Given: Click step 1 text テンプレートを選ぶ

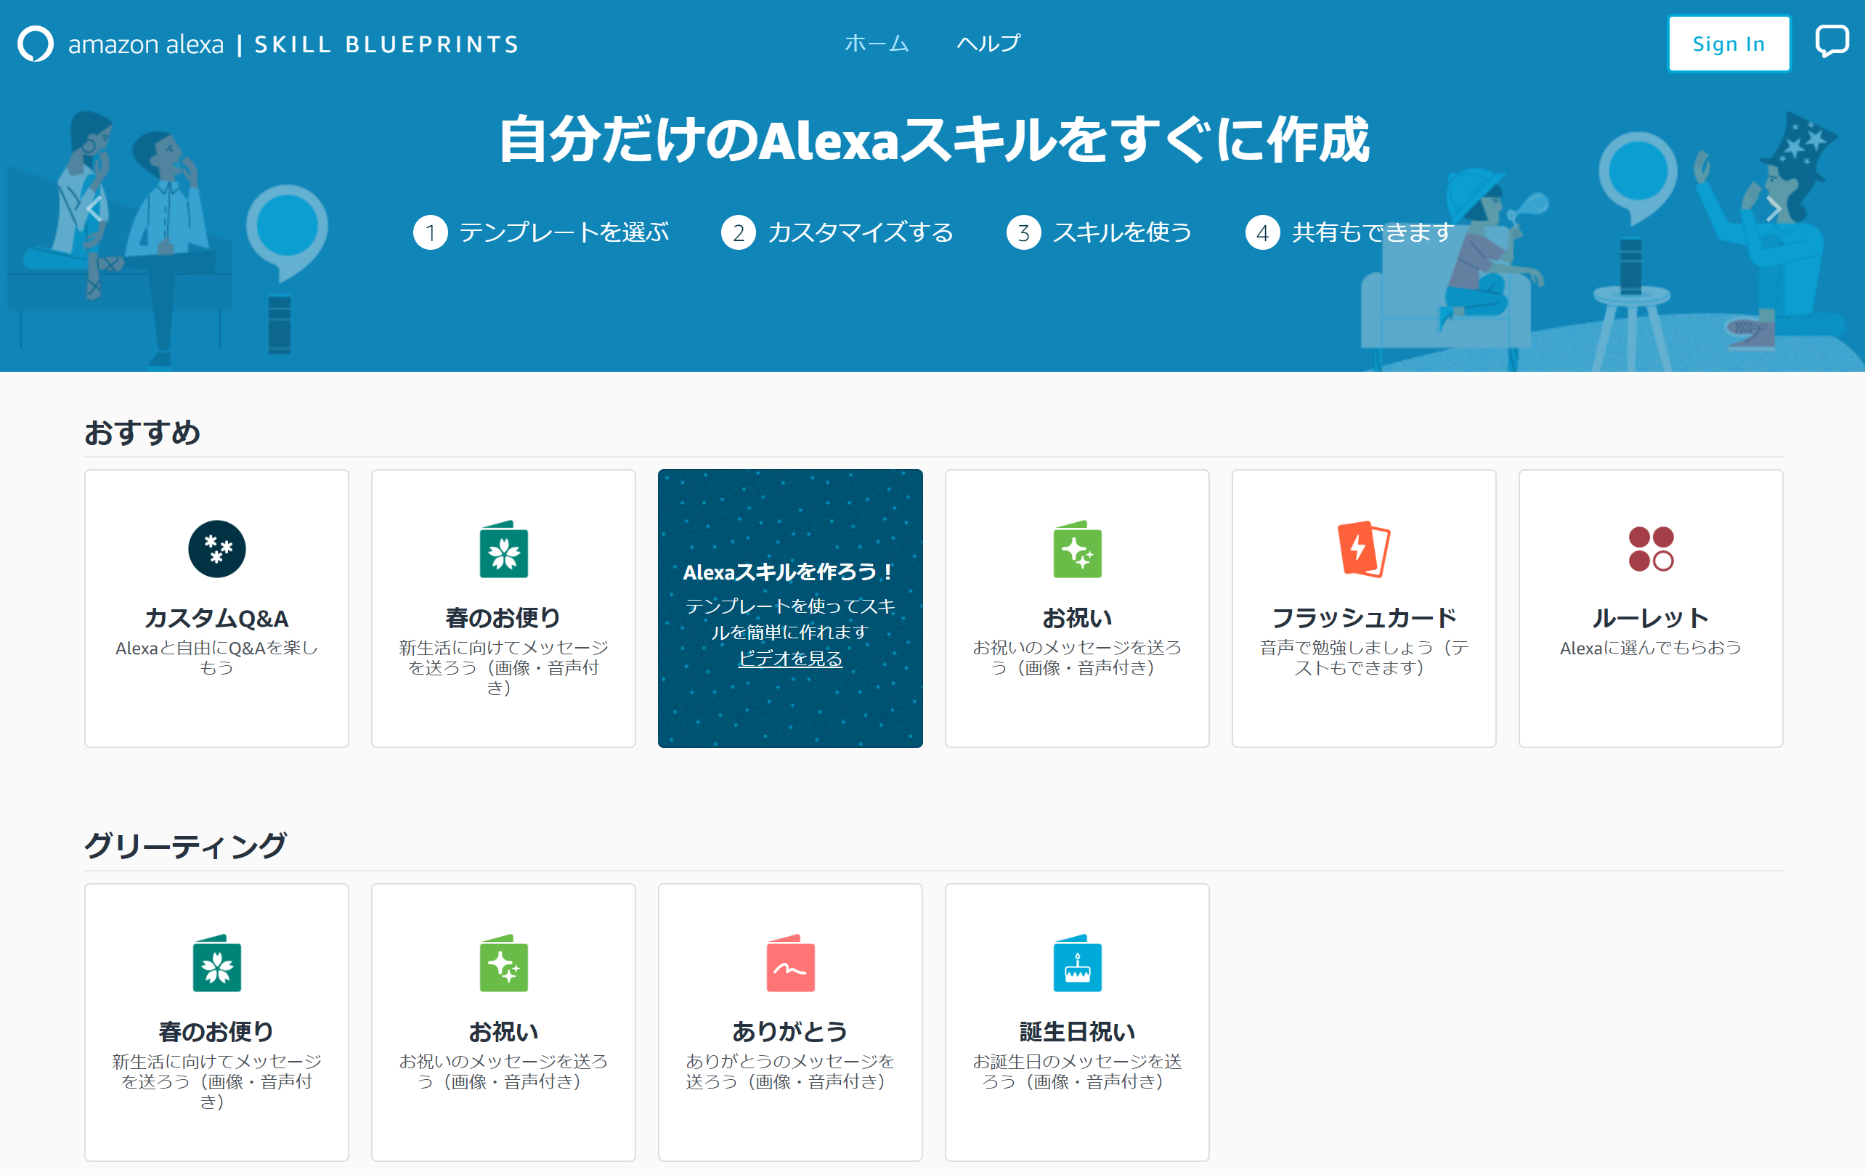Looking at the screenshot, I should point(564,232).
